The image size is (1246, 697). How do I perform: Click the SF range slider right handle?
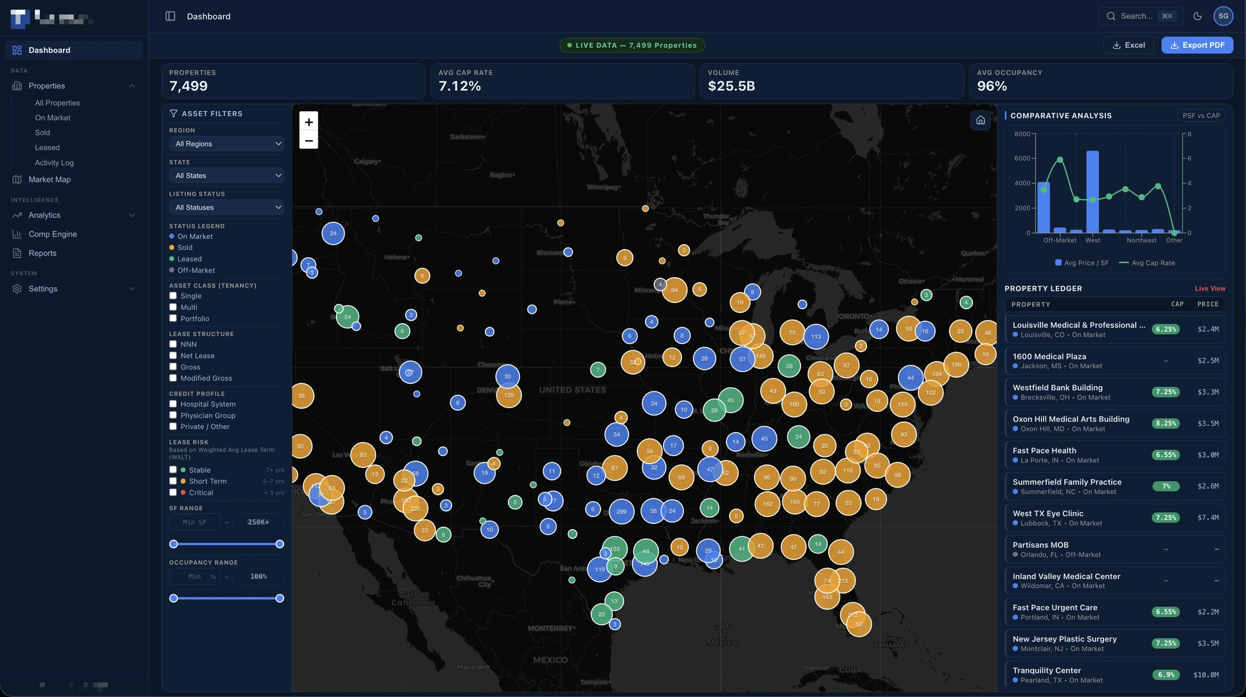(x=280, y=544)
